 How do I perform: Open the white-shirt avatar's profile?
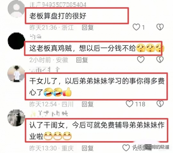(16, 74)
